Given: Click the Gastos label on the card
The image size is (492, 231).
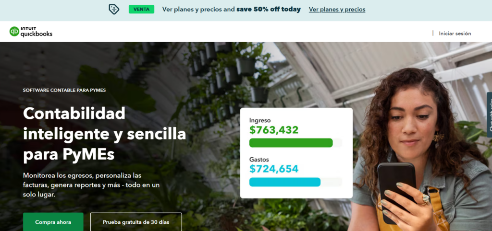Looking at the screenshot, I should 259,159.
